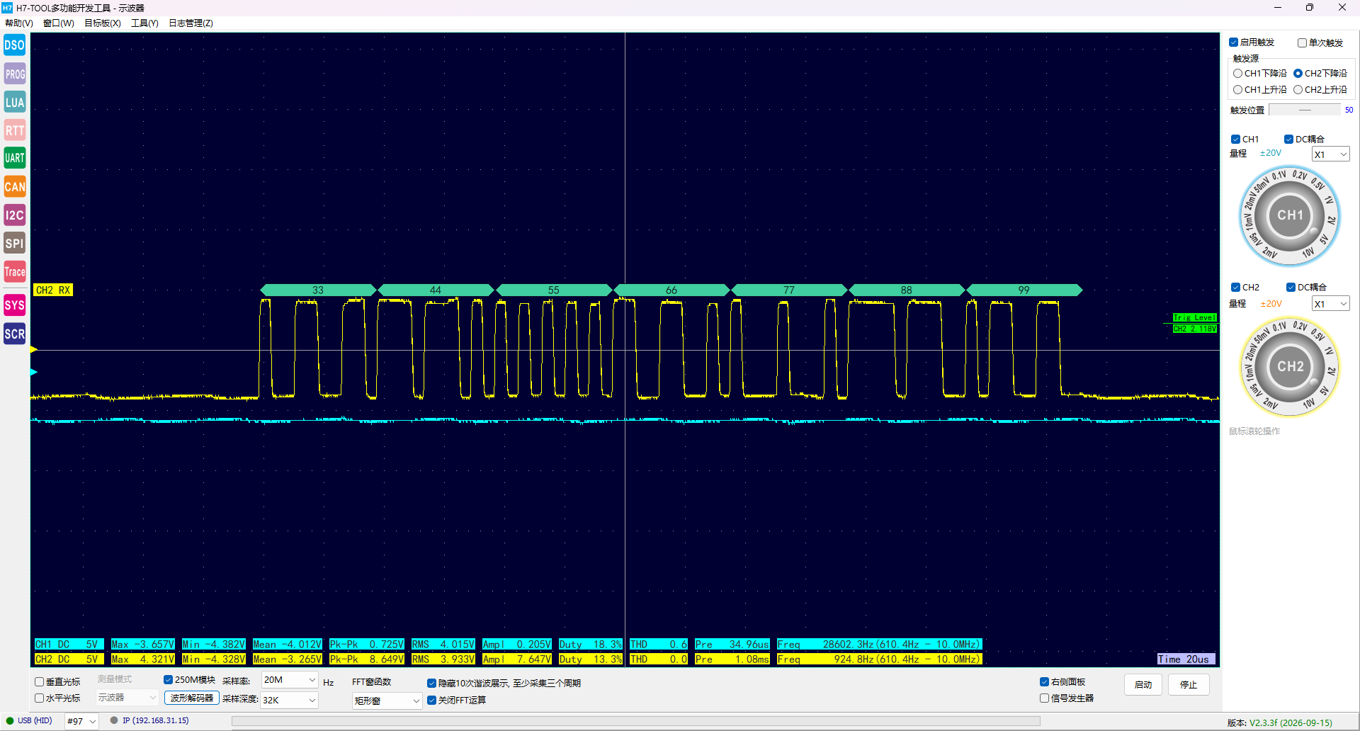1360x731 pixels.
Task: Toggle 隐藏10次谐波展示 checkbox
Action: [431, 684]
